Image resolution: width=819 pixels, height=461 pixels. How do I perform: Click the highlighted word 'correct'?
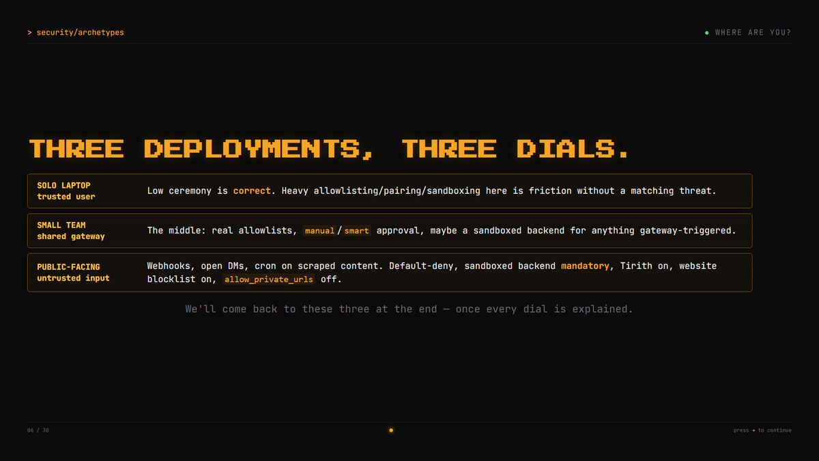252,191
